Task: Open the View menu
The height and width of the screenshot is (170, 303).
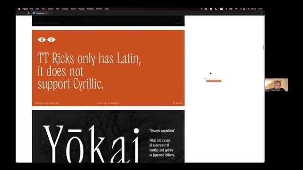Action: tap(43, 9)
